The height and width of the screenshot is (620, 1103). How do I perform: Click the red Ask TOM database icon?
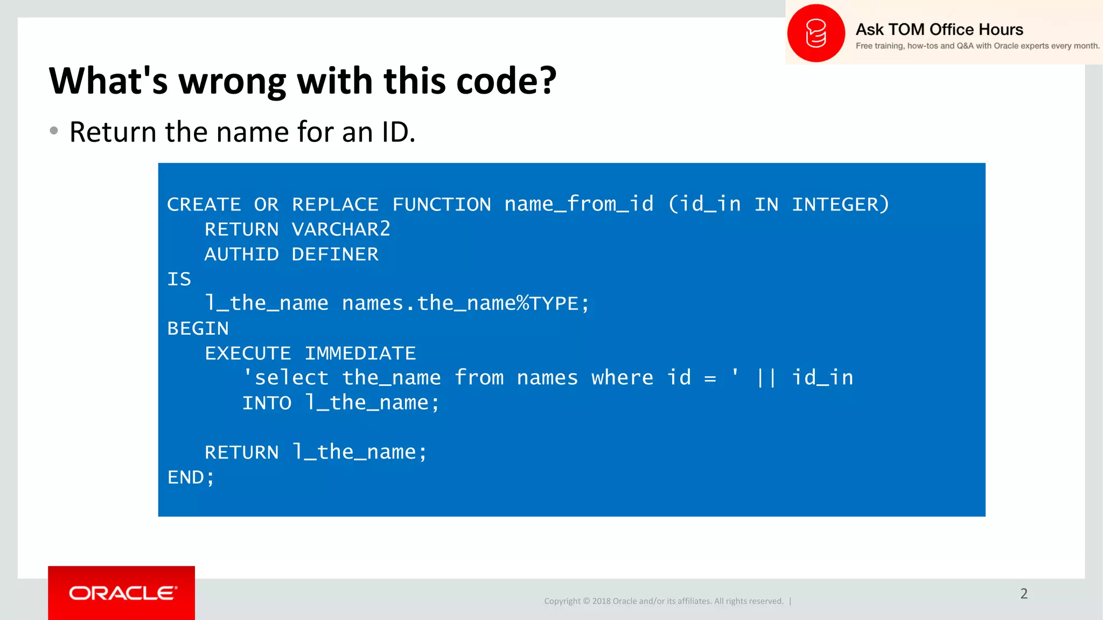pyautogui.click(x=815, y=33)
